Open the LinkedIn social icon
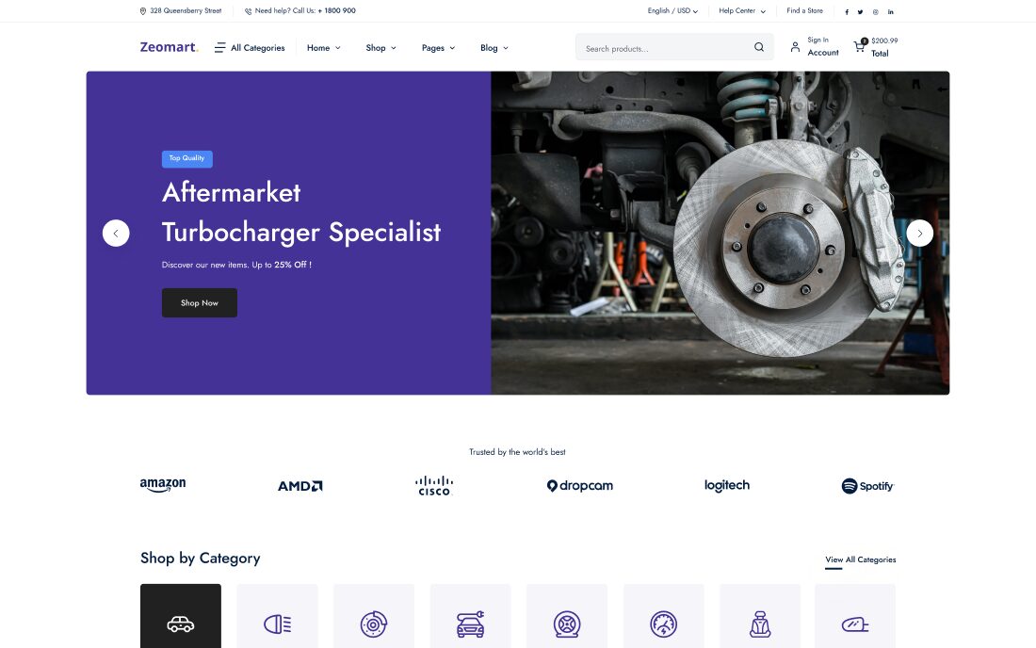The image size is (1036, 648). [x=891, y=12]
